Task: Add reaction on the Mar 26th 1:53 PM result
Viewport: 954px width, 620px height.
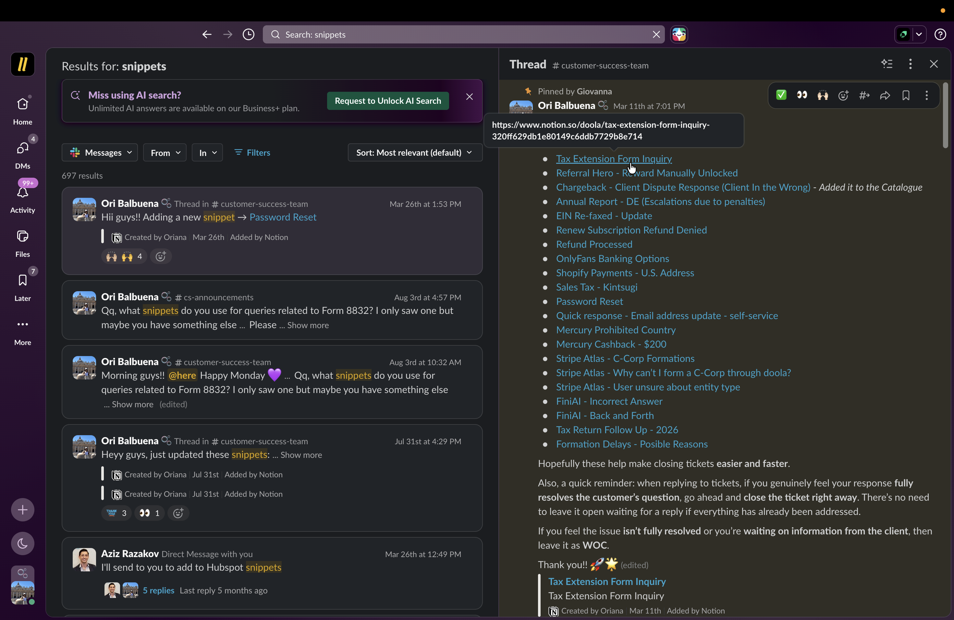Action: (x=161, y=256)
